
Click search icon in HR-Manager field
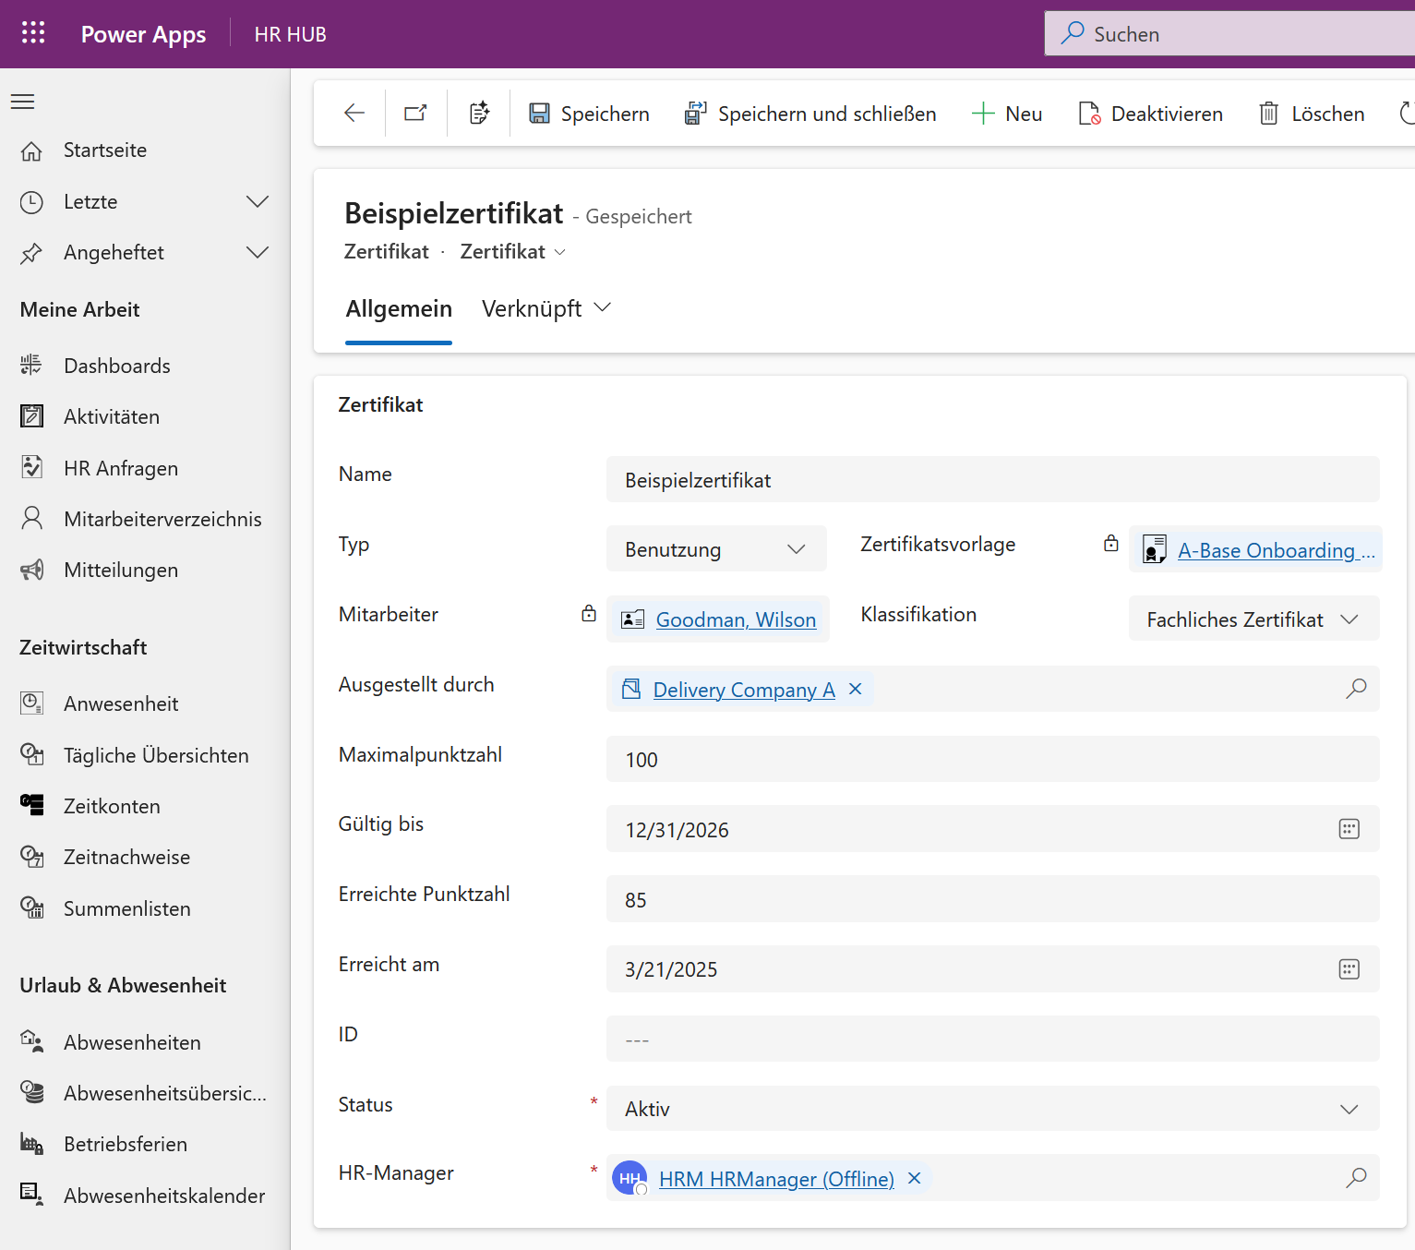coord(1355,1178)
